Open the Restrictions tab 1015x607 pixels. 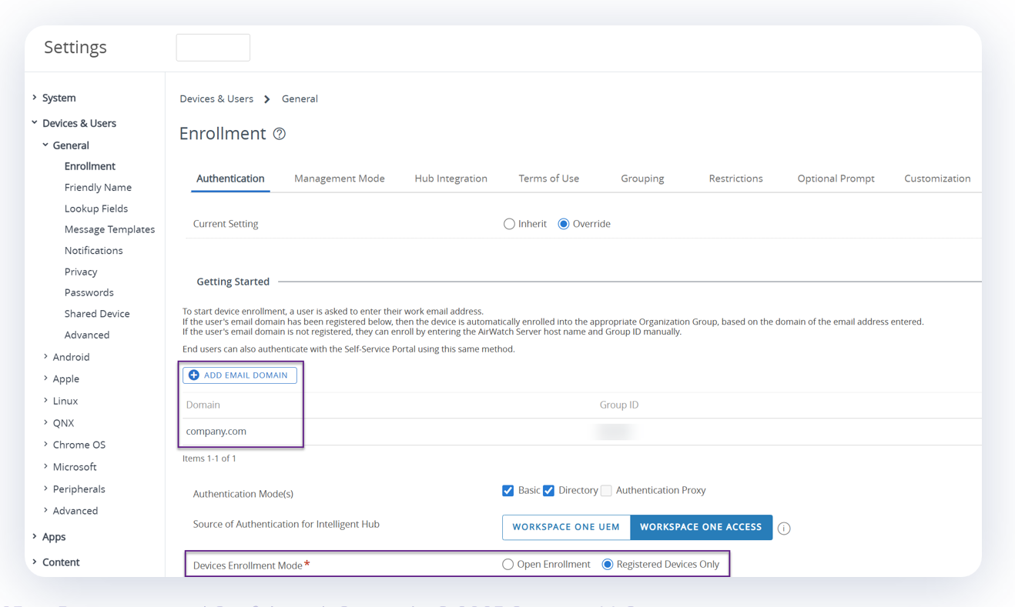pos(735,178)
